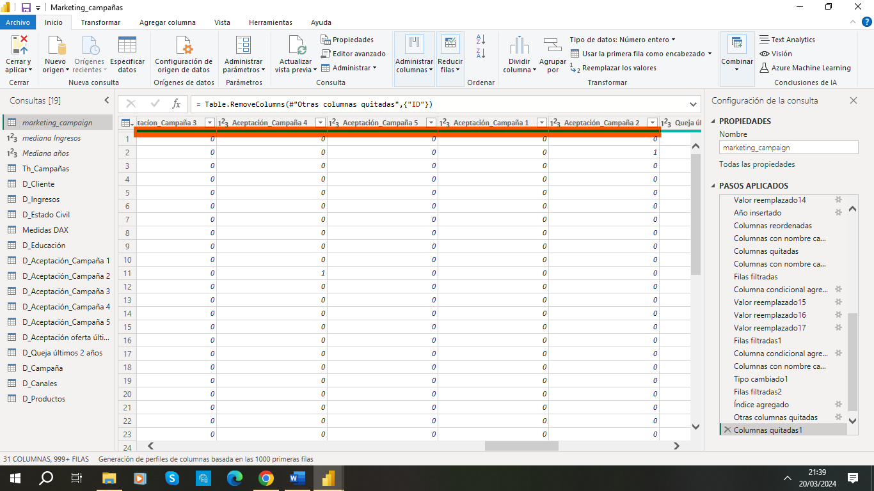Delete the Columnas quitadas1 step
The image size is (874, 491).
click(727, 430)
